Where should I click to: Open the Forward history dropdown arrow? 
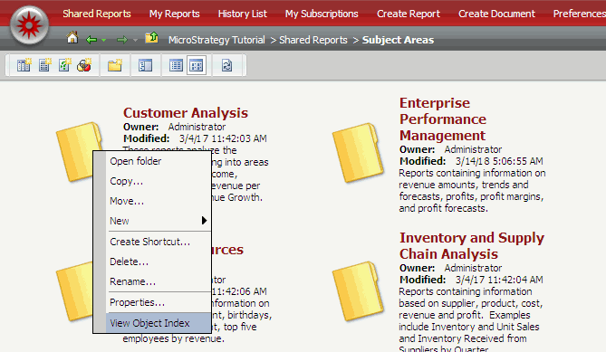(x=135, y=40)
